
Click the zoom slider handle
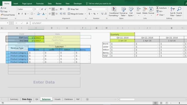coord(179,103)
